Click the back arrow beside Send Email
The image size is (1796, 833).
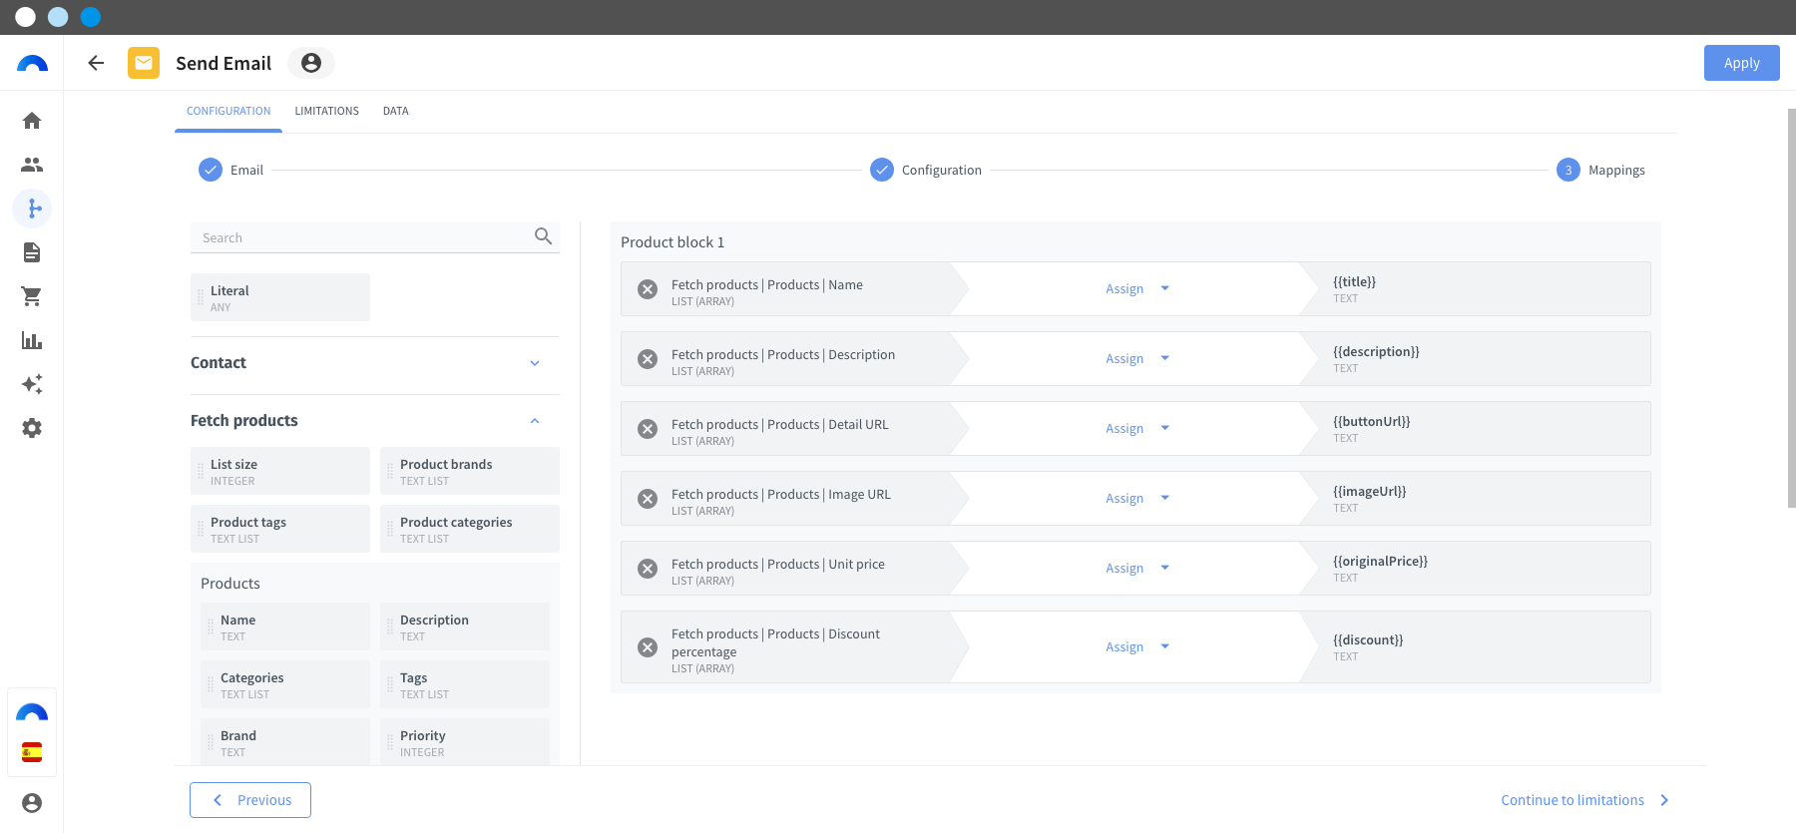click(x=96, y=63)
